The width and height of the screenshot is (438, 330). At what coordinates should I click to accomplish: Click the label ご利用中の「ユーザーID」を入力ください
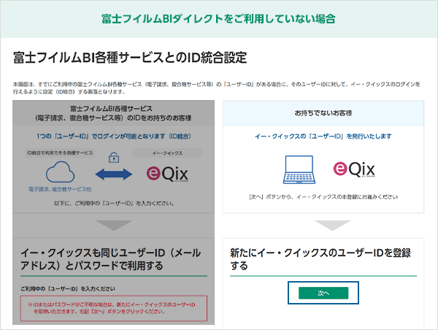tap(68, 288)
